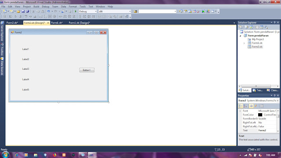Image resolution: width=281 pixels, height=158 pixels.
Task: Click the Make Same Size layout icon
Action: pyautogui.click(x=50, y=17)
